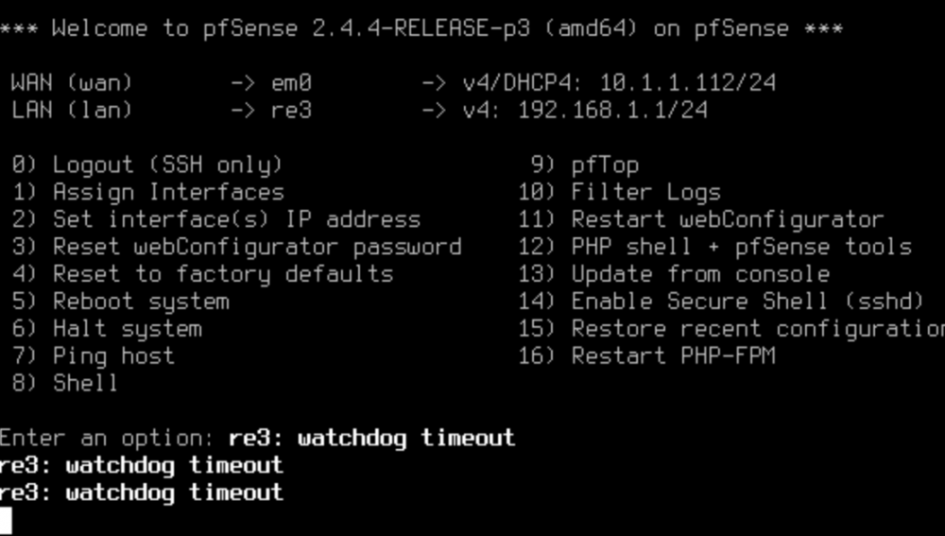The width and height of the screenshot is (945, 536).
Task: Click the LAN address 192.168.1.1/24
Action: (x=613, y=111)
